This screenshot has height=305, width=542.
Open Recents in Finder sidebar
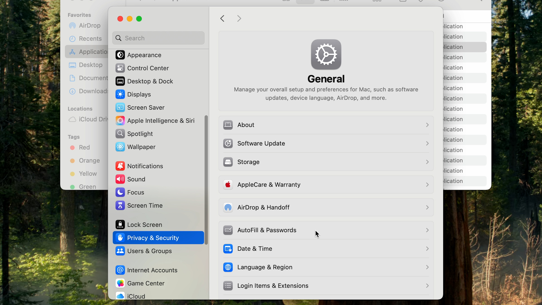click(86, 39)
